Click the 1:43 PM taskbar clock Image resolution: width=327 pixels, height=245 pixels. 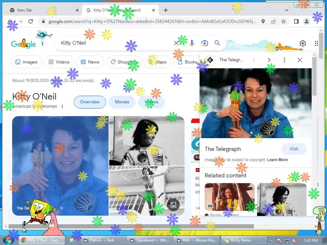point(311,241)
